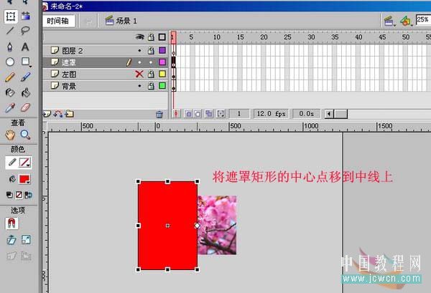Open the Modify Onion Markers menu
The height and width of the screenshot is (293, 431).
point(221,113)
